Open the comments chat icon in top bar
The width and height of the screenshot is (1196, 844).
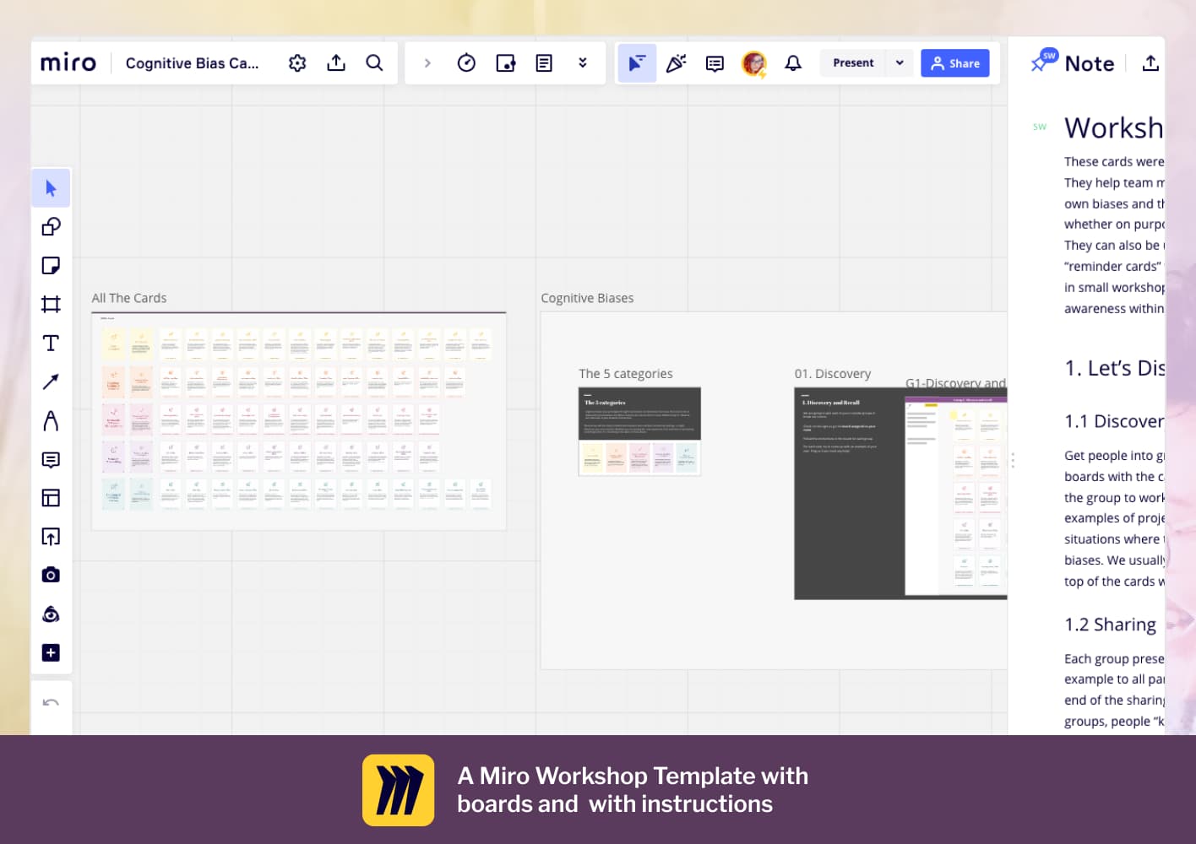click(715, 63)
